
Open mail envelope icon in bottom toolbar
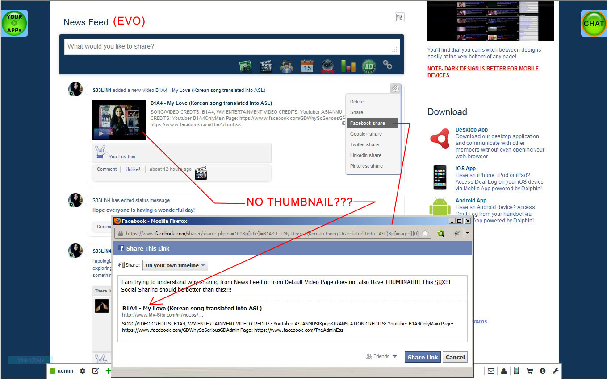point(491,371)
